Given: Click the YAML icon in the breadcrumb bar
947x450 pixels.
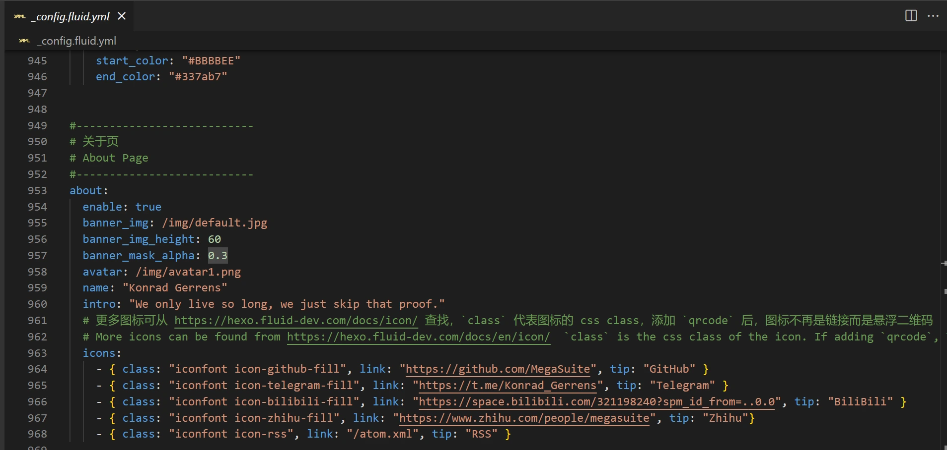Looking at the screenshot, I should click(x=24, y=41).
